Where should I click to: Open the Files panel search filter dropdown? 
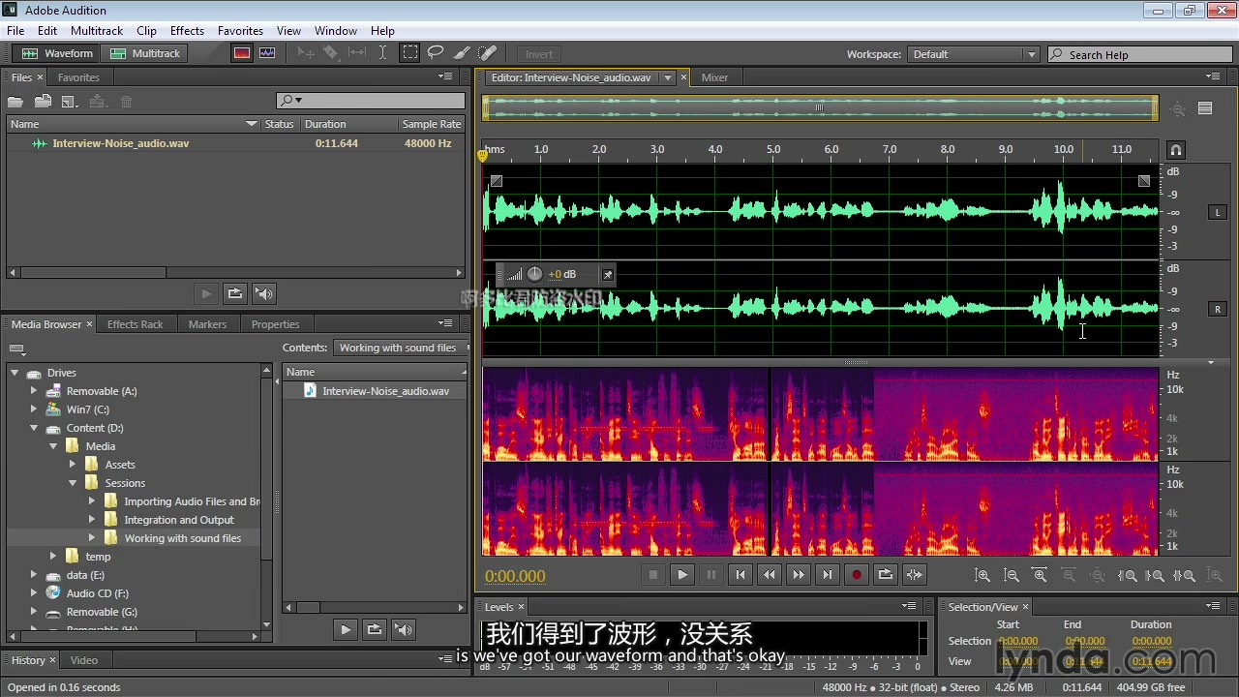[291, 101]
